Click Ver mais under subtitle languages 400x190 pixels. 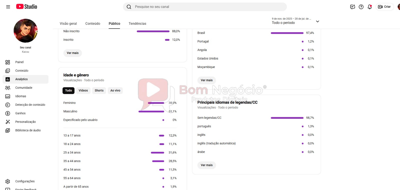tap(207, 165)
